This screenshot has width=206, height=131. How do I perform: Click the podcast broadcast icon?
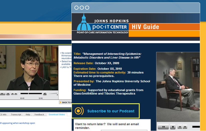click(79, 111)
